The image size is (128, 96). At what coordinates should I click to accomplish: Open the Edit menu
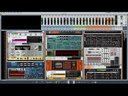(9, 13)
